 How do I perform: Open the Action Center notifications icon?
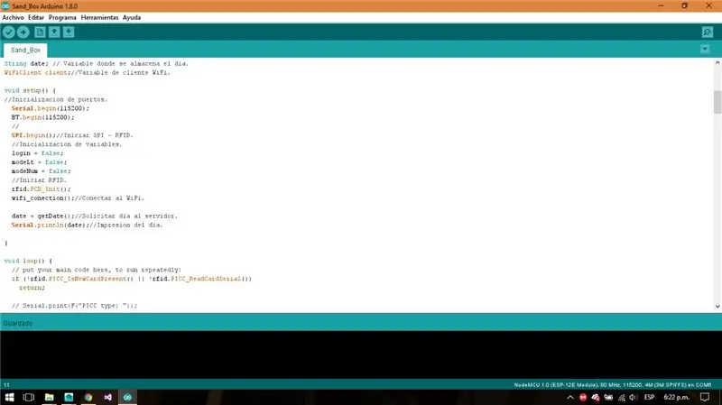(705, 397)
